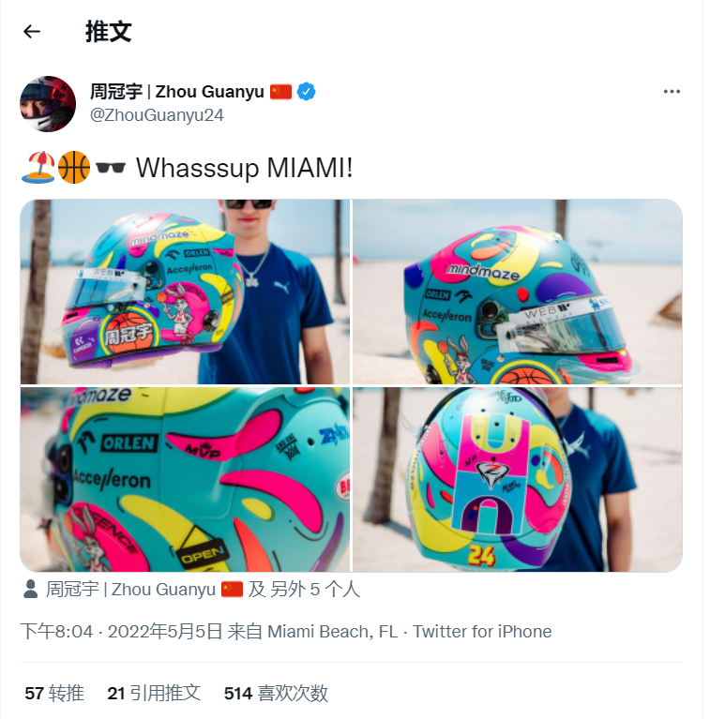This screenshot has width=725, height=719.
Task: Click the @ZhouGuanyu24 handle
Action: click(x=157, y=115)
